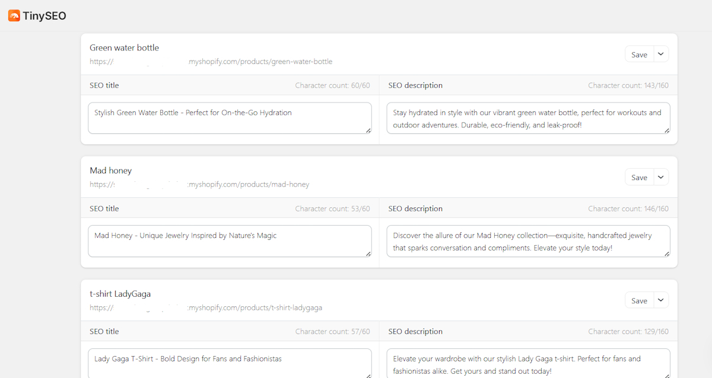
Task: Expand Save options for Green water bottle
Action: point(661,55)
